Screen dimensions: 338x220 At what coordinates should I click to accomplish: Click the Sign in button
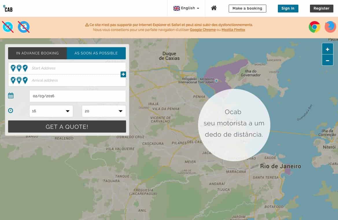tap(288, 8)
